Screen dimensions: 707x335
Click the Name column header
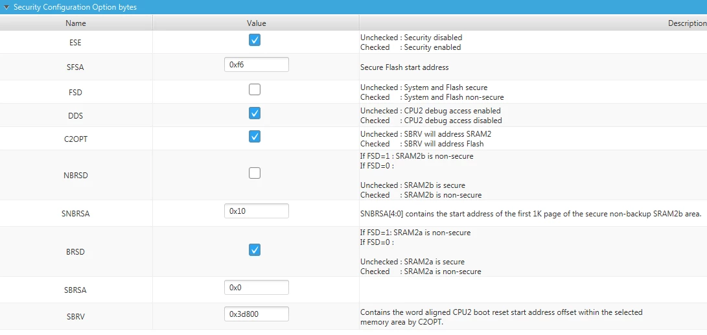coord(76,23)
